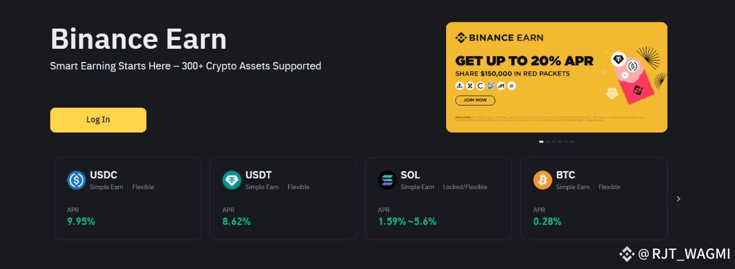The width and height of the screenshot is (735, 269).
Task: Click the Log In button
Action: click(x=98, y=120)
